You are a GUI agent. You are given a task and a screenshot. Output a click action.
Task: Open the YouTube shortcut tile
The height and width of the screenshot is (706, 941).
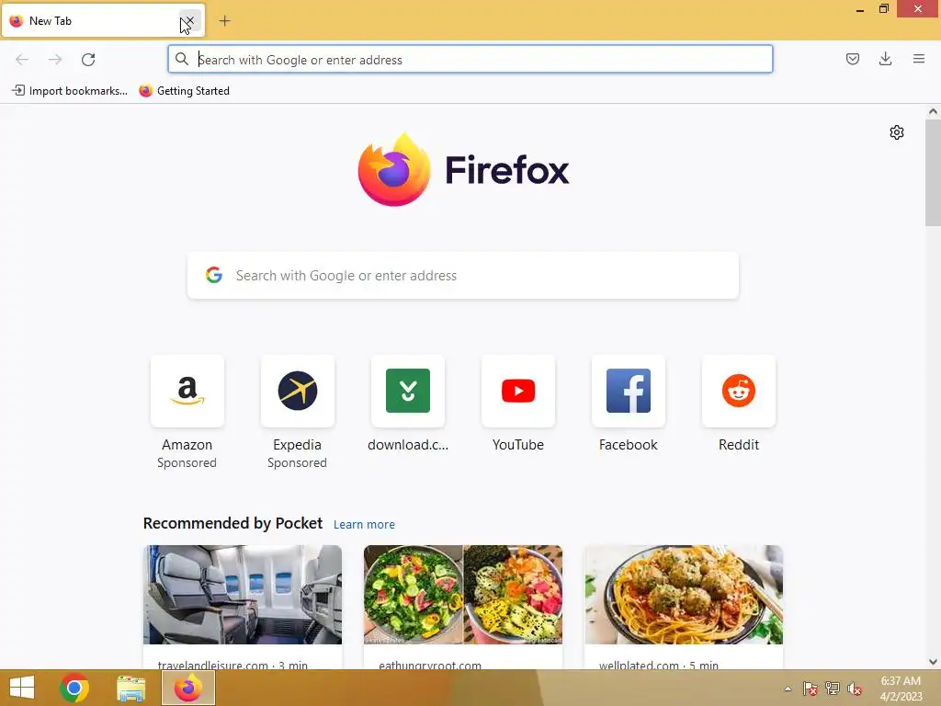518,392
